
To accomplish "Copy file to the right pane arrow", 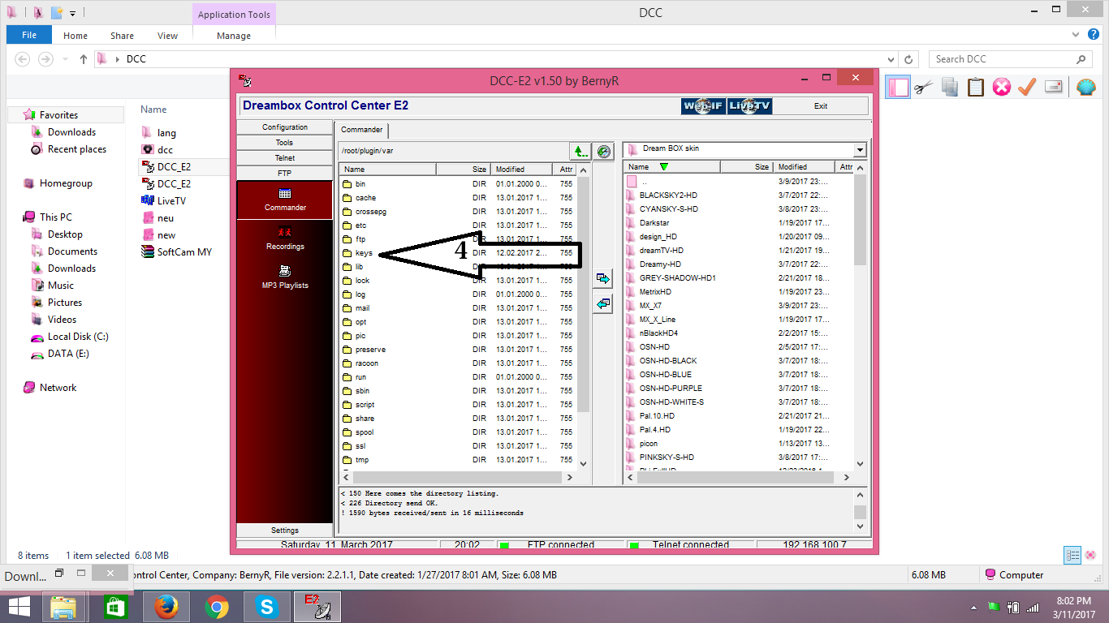I will pos(602,278).
